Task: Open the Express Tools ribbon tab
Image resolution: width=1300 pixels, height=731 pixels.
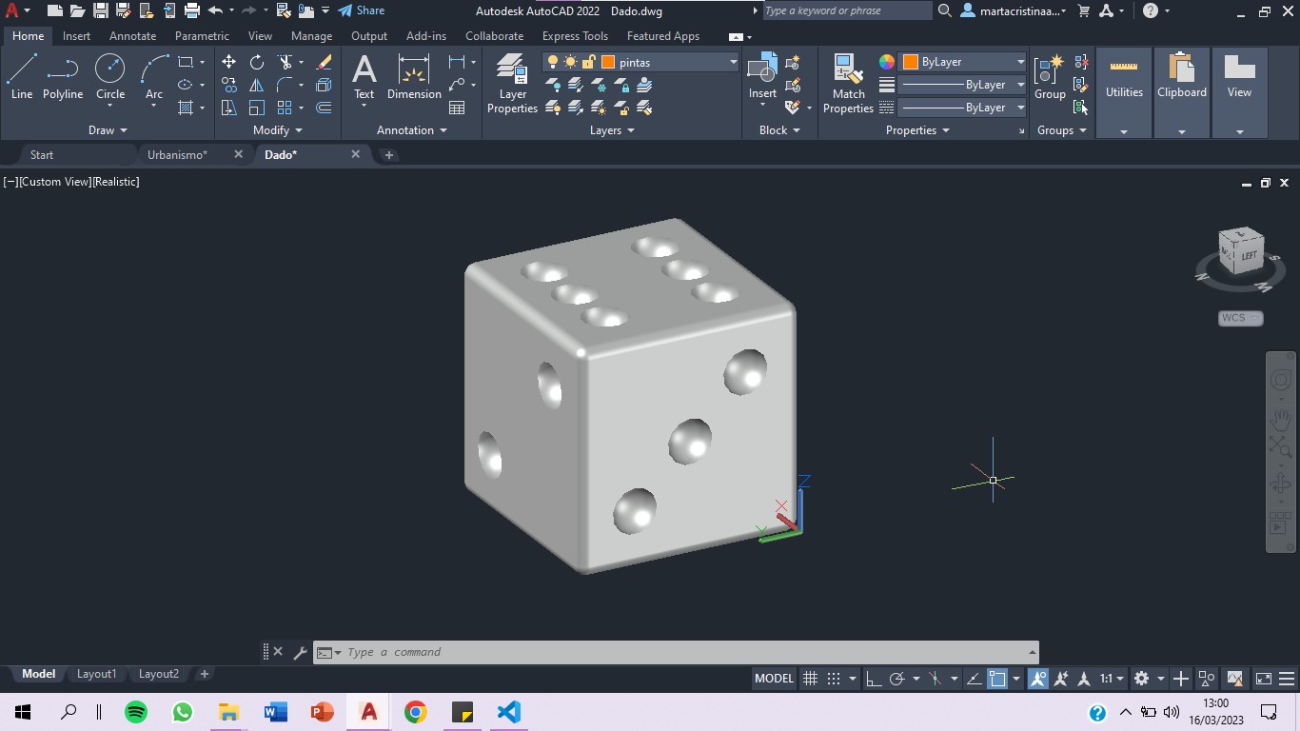Action: pos(575,36)
